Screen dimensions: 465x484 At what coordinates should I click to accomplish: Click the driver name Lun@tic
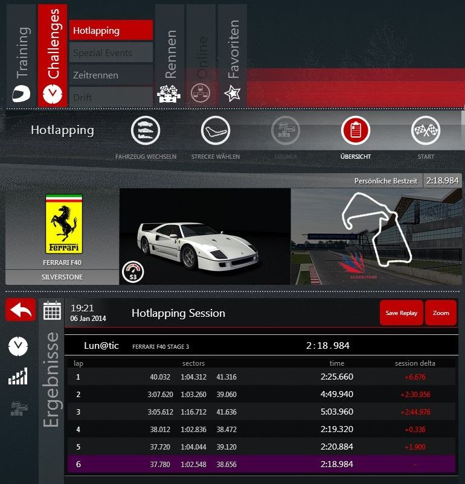[101, 345]
